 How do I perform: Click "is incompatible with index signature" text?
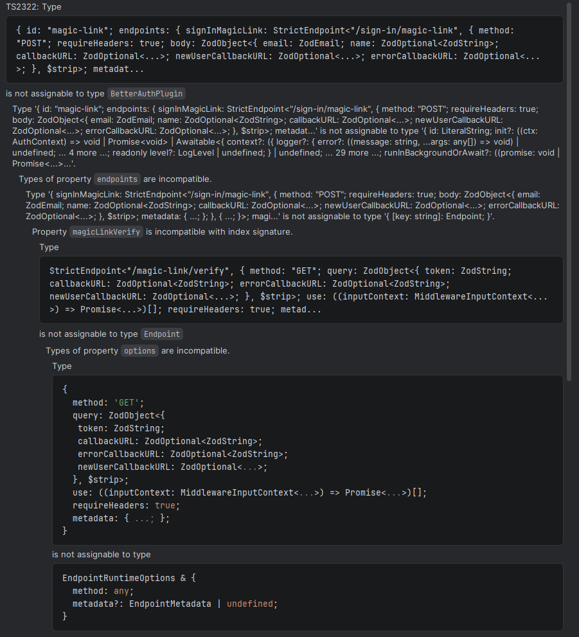point(220,231)
